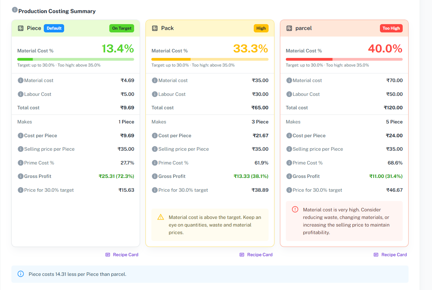Click Material cost info icon in parcel card
This screenshot has width=432, height=290.
289,80
